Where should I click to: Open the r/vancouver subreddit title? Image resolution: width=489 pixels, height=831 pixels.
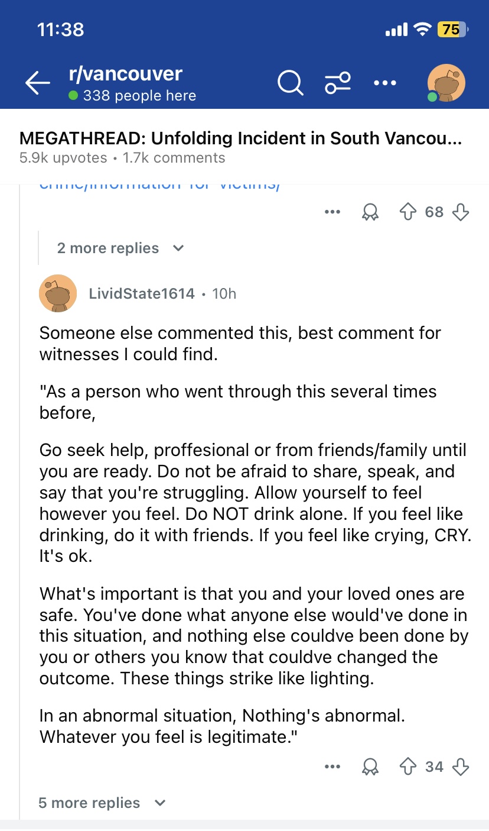125,74
